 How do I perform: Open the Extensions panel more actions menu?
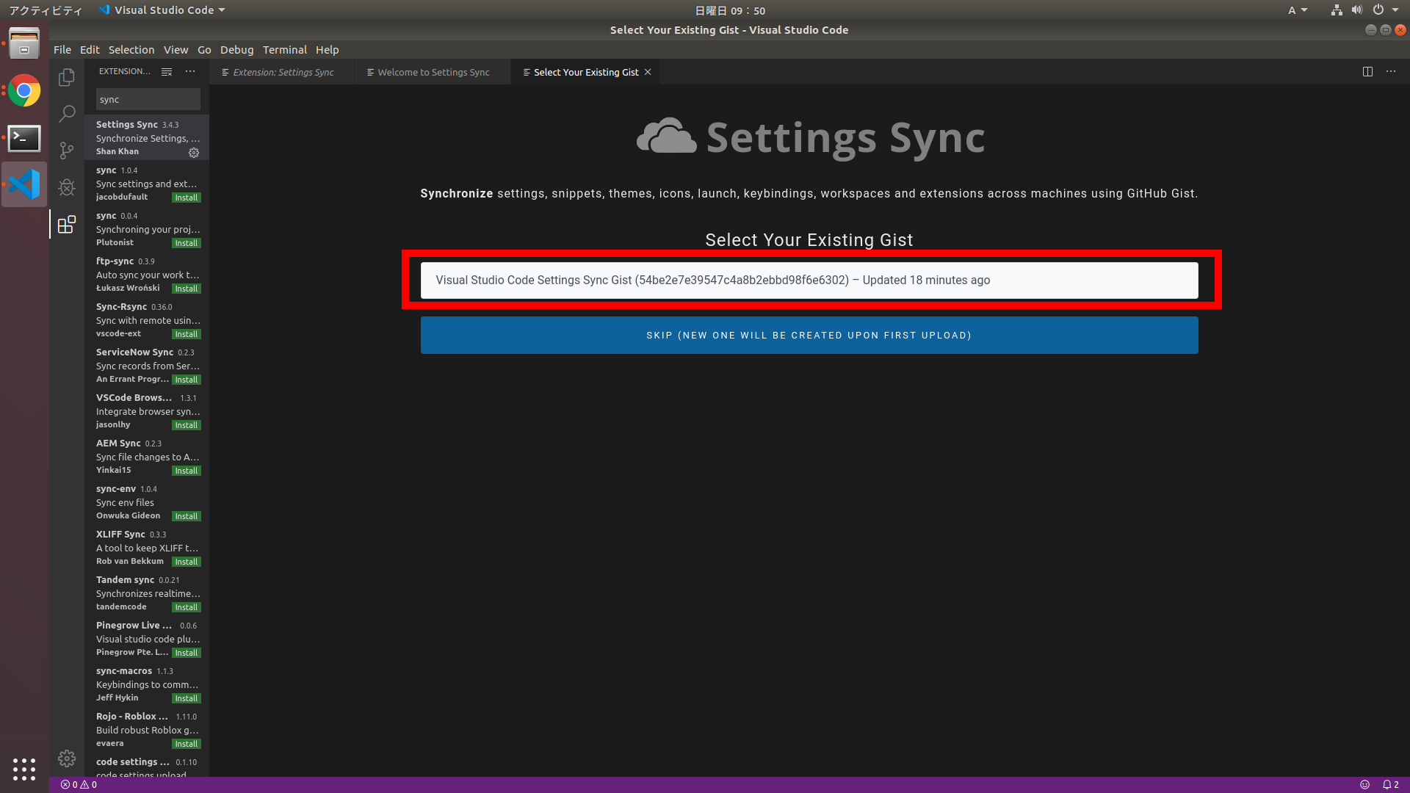190,71
